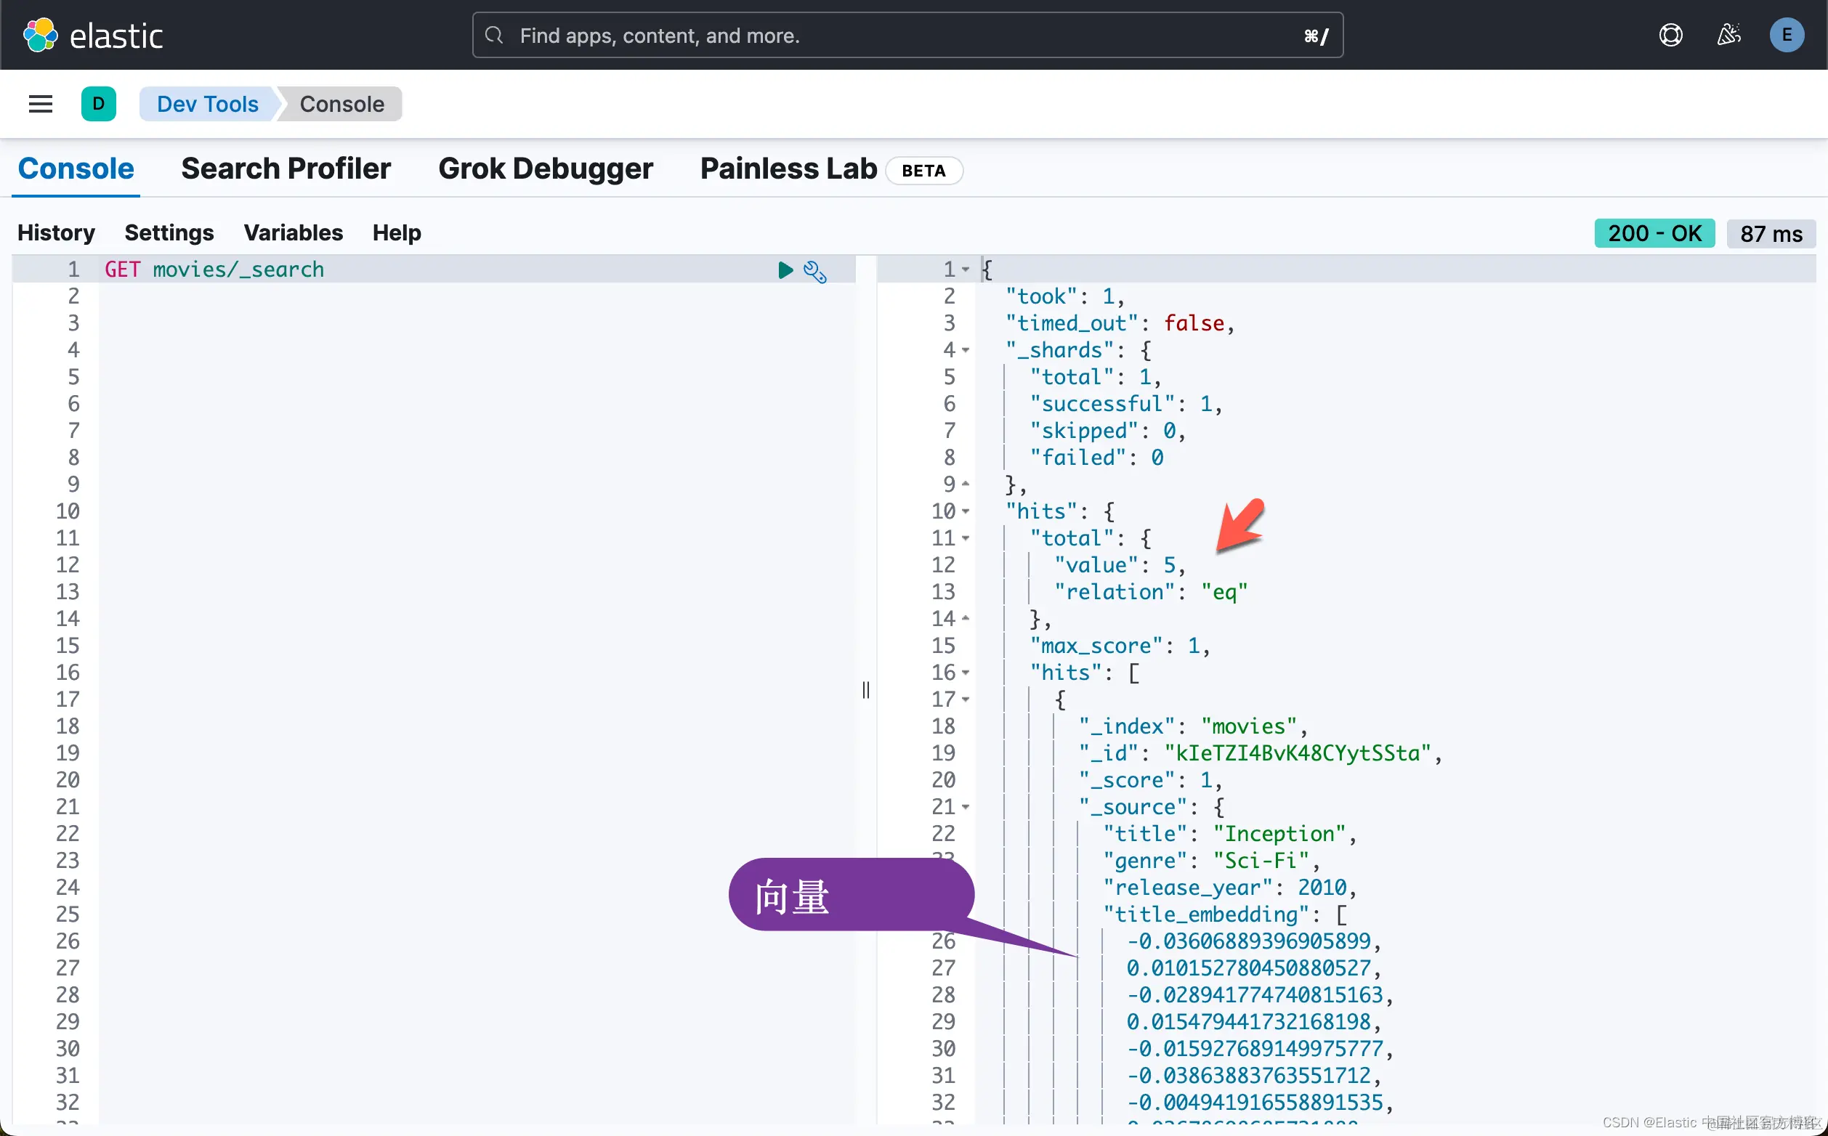Click the Elastic logo
This screenshot has width=1828, height=1136.
[93, 36]
